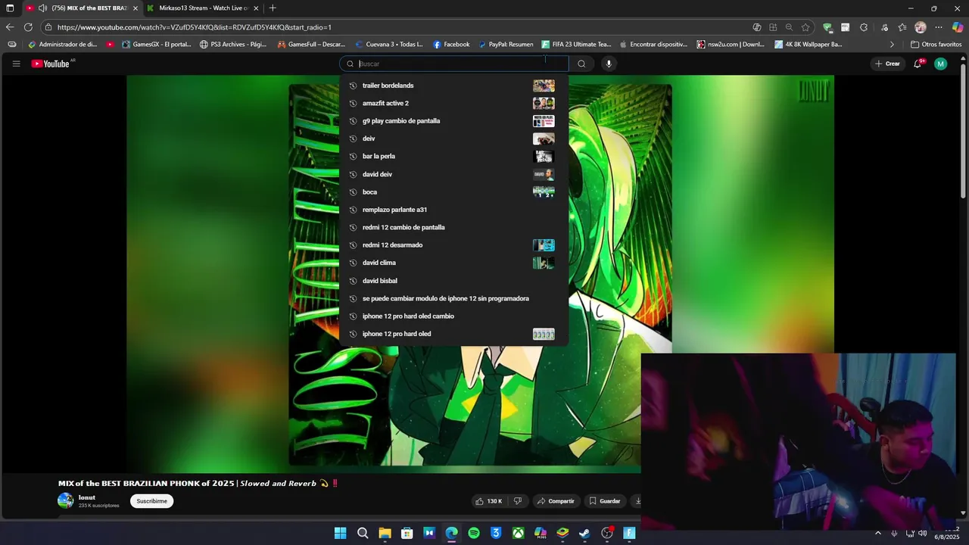
Task: Open the Copilot sidebar icon
Action: point(958,27)
